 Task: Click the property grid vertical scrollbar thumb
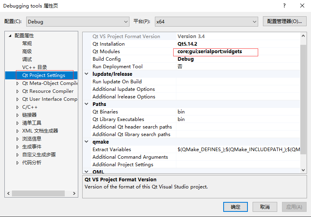tap(303, 99)
